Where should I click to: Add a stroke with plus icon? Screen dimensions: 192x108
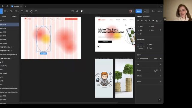pos(161,70)
